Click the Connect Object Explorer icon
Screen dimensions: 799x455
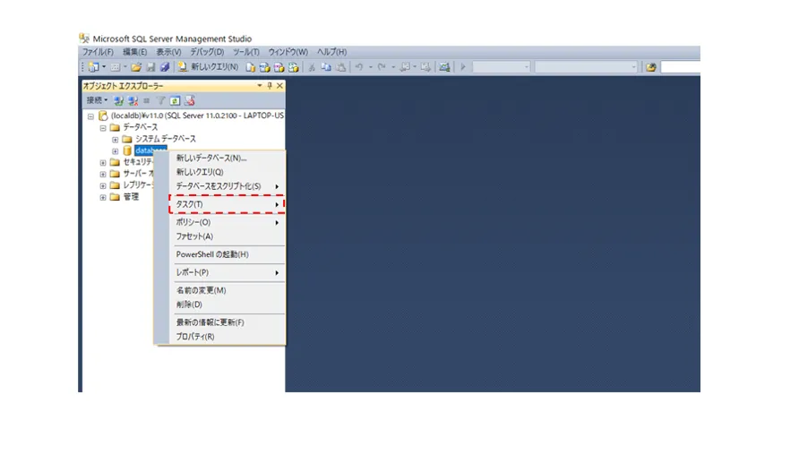tap(119, 100)
